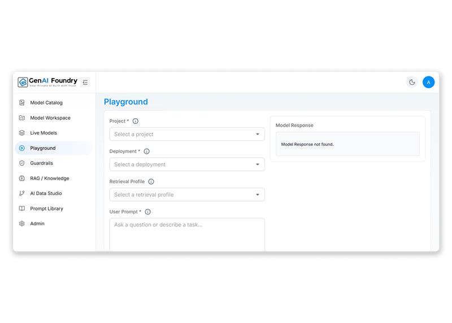Screen dimensions: 452x323
Task: Go to Live Models
Action: coord(44,133)
